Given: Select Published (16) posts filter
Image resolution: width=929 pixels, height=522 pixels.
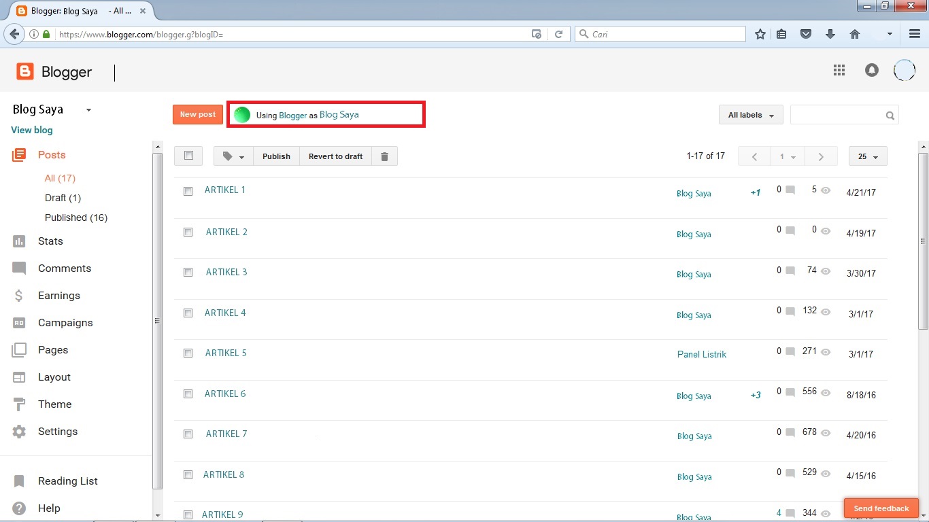Looking at the screenshot, I should click(x=76, y=217).
